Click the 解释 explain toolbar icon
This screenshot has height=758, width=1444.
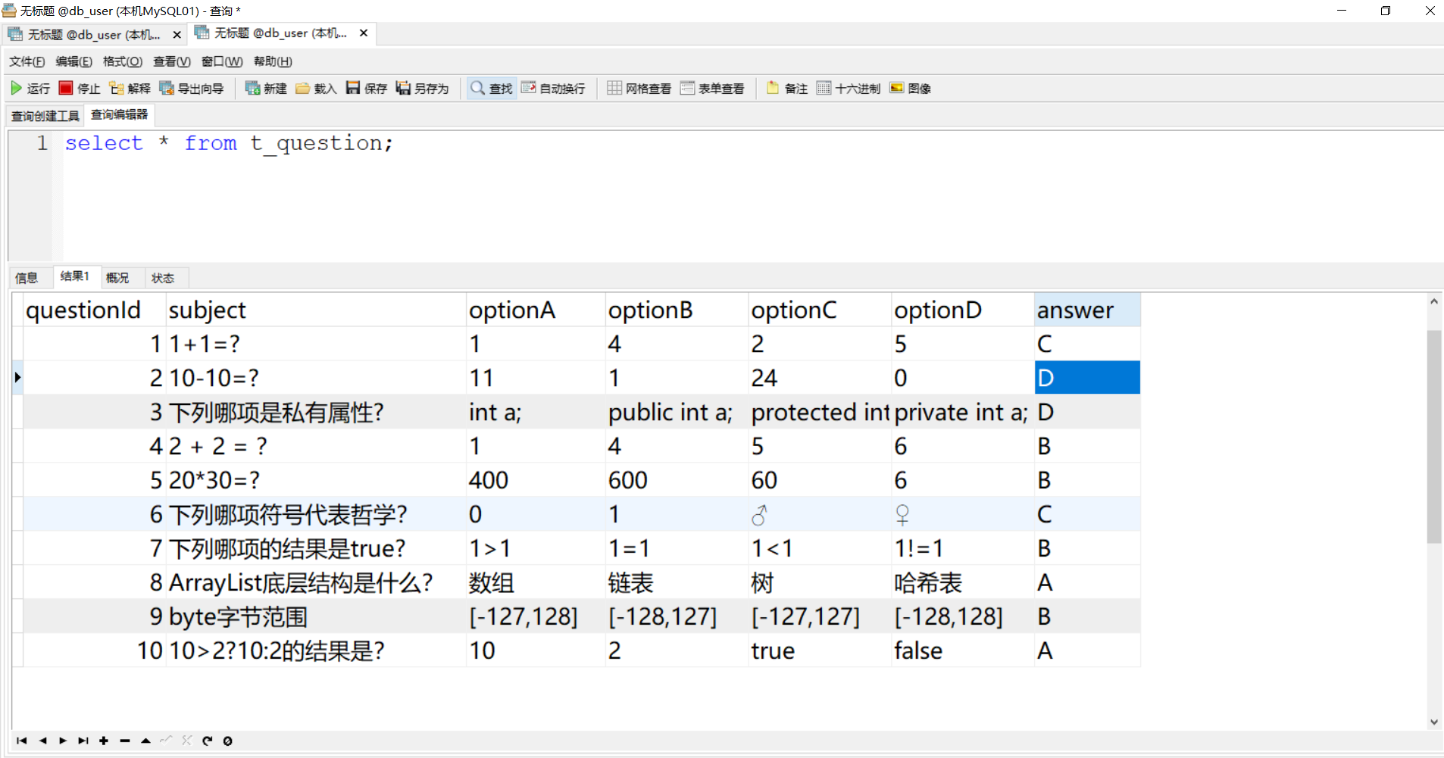pos(130,89)
